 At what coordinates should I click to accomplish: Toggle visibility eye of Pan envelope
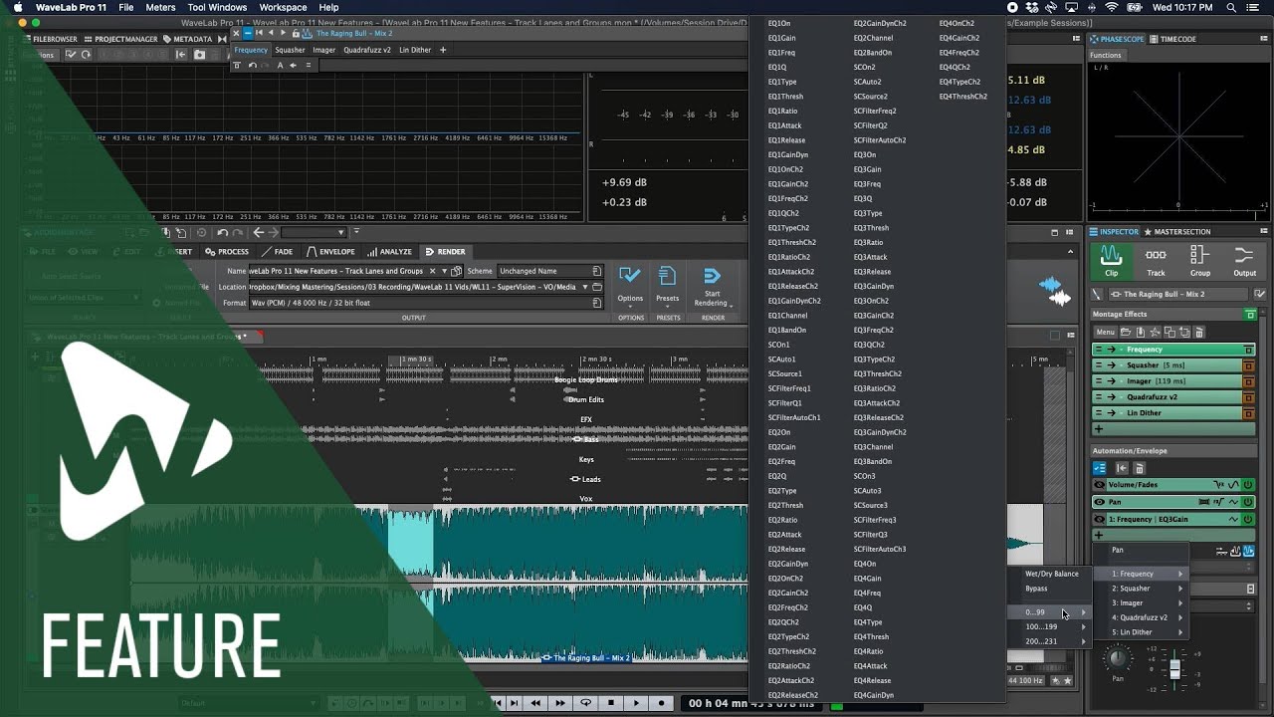pos(1100,502)
